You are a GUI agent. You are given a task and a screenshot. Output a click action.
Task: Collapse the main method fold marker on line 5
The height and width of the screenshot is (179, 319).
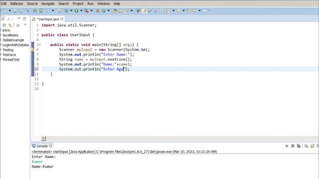click(40, 44)
